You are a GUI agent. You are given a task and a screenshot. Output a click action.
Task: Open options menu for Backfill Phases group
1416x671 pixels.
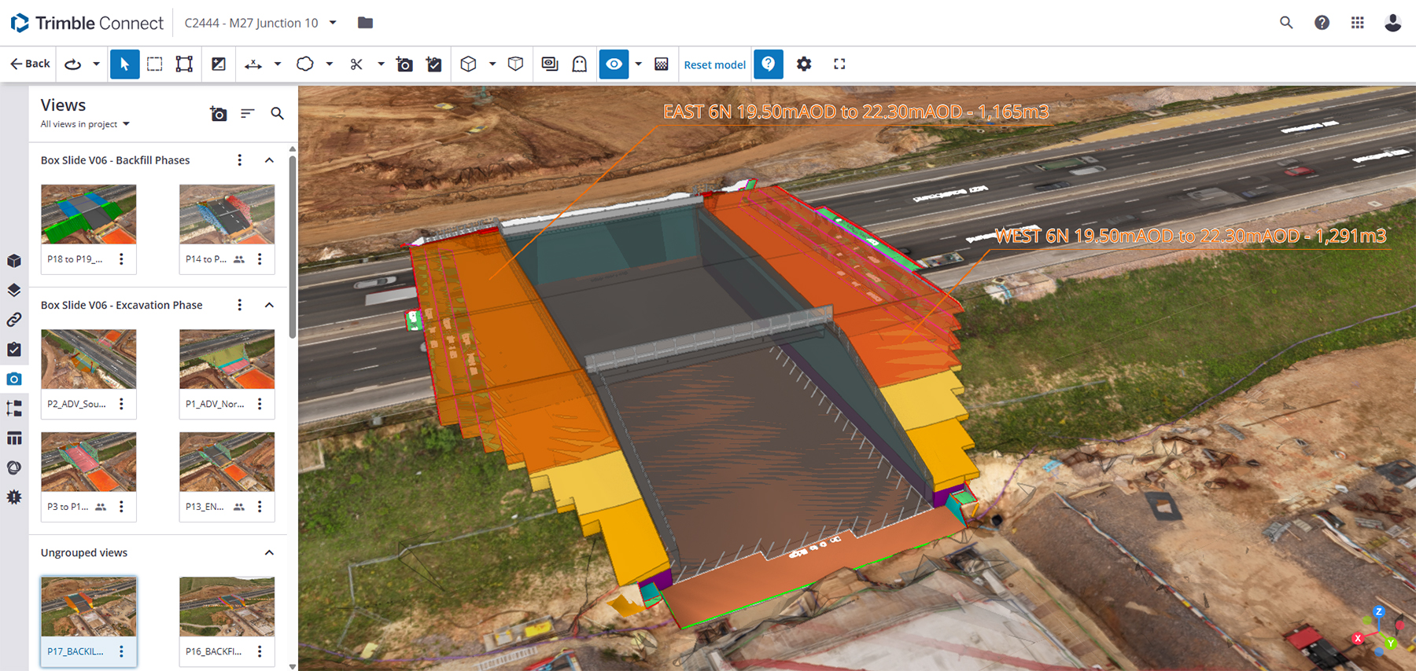(240, 160)
